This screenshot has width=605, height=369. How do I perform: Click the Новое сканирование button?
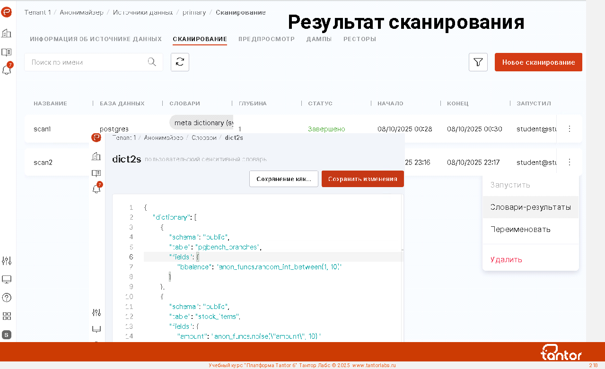[x=538, y=62]
